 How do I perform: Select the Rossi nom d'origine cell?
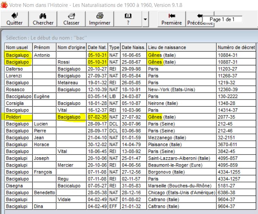tap(71, 62)
